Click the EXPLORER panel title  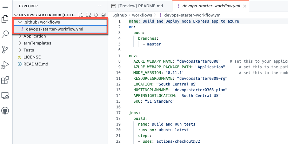(28, 6)
